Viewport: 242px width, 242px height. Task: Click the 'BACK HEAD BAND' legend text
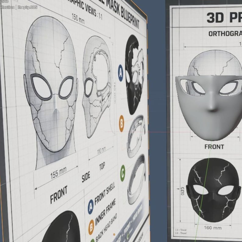[x=106, y=227]
